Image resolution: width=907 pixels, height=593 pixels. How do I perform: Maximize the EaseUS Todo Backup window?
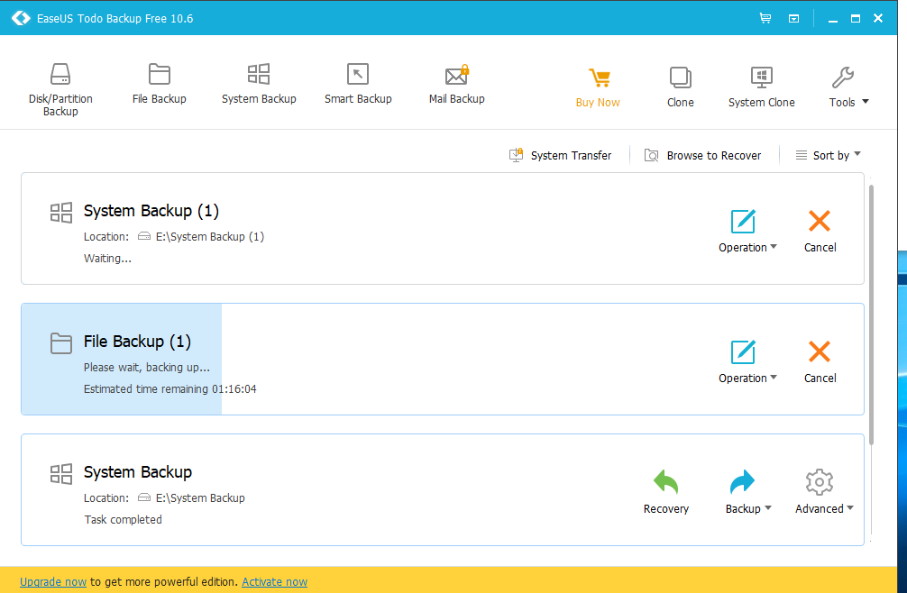point(856,19)
